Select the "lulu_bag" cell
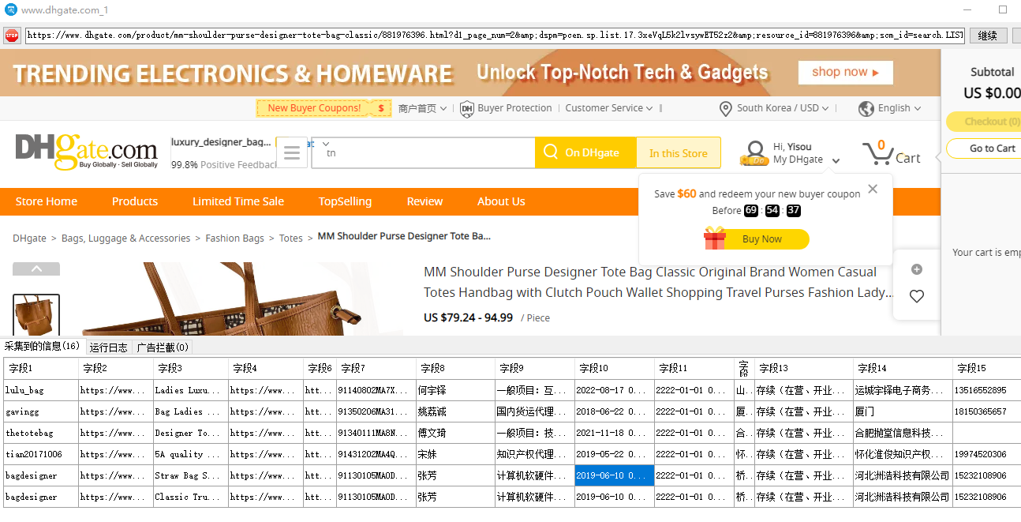Image resolution: width=1021 pixels, height=522 pixels. point(41,390)
